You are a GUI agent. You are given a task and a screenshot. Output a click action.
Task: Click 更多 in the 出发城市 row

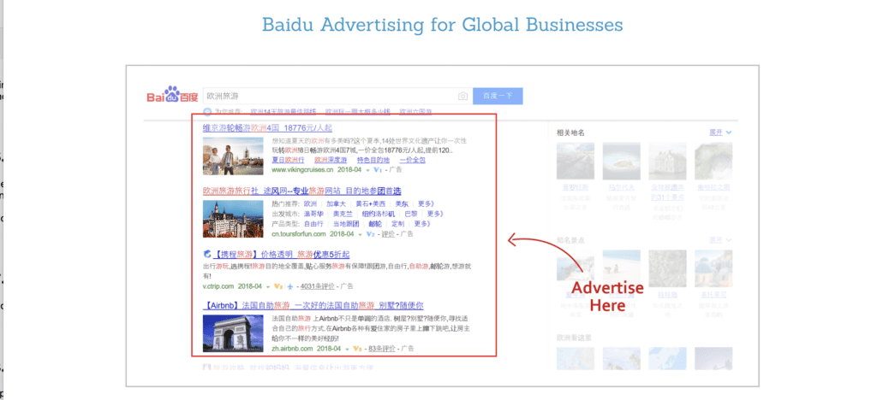pos(436,214)
